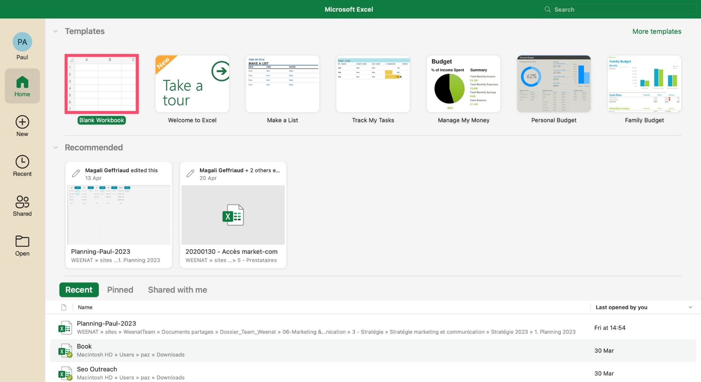Click the Fri at 14:54 date
Screen dimensions: 701x382
610,328
